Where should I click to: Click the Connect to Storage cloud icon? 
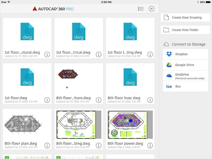[166, 44]
